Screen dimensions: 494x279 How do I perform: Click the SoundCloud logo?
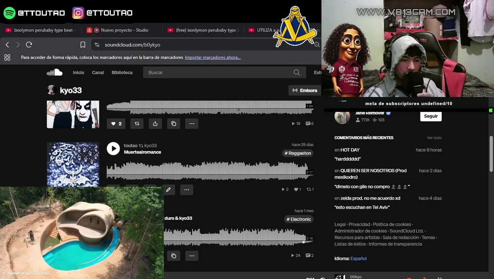[x=55, y=72]
